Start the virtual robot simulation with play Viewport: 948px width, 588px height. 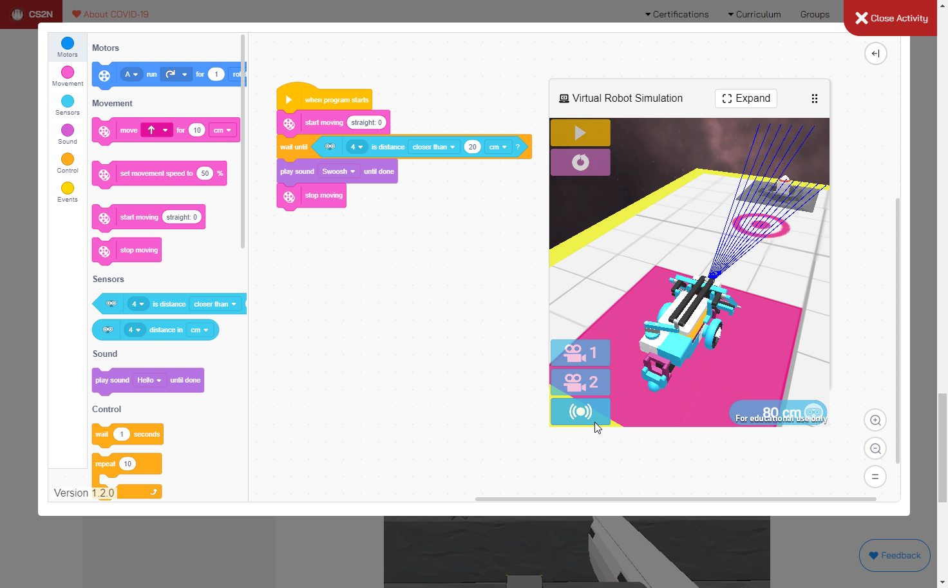point(580,133)
